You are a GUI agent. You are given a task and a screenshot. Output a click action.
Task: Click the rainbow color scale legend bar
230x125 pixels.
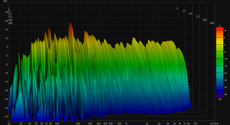[220, 62]
